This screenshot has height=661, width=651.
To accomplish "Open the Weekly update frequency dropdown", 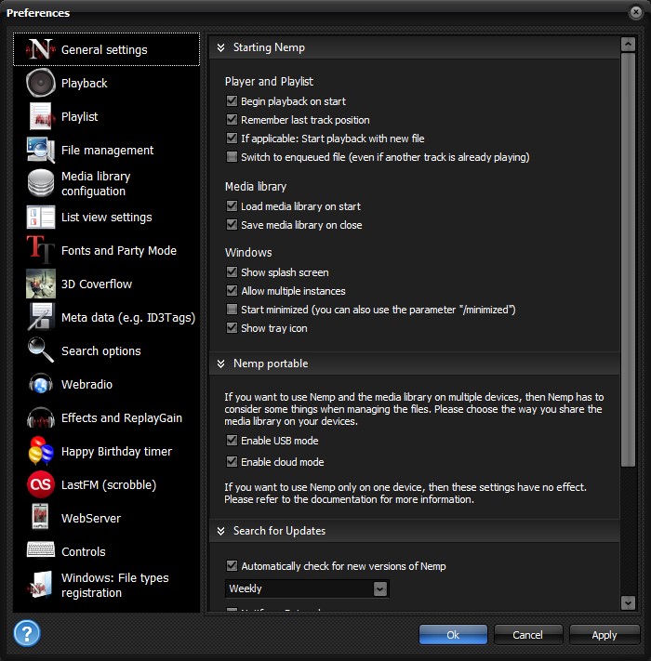I will (379, 588).
